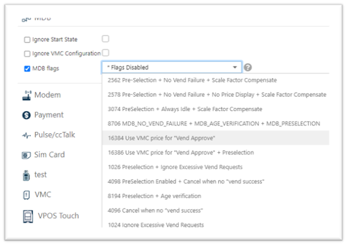Click the Modem router icon
This screenshot has width=347, height=245.
[x=27, y=96]
